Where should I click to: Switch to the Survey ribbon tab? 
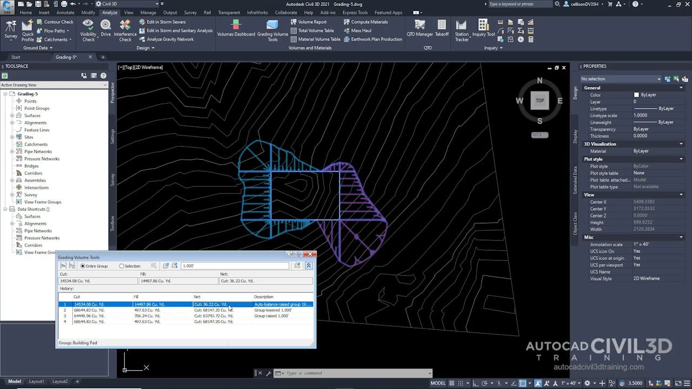[190, 12]
